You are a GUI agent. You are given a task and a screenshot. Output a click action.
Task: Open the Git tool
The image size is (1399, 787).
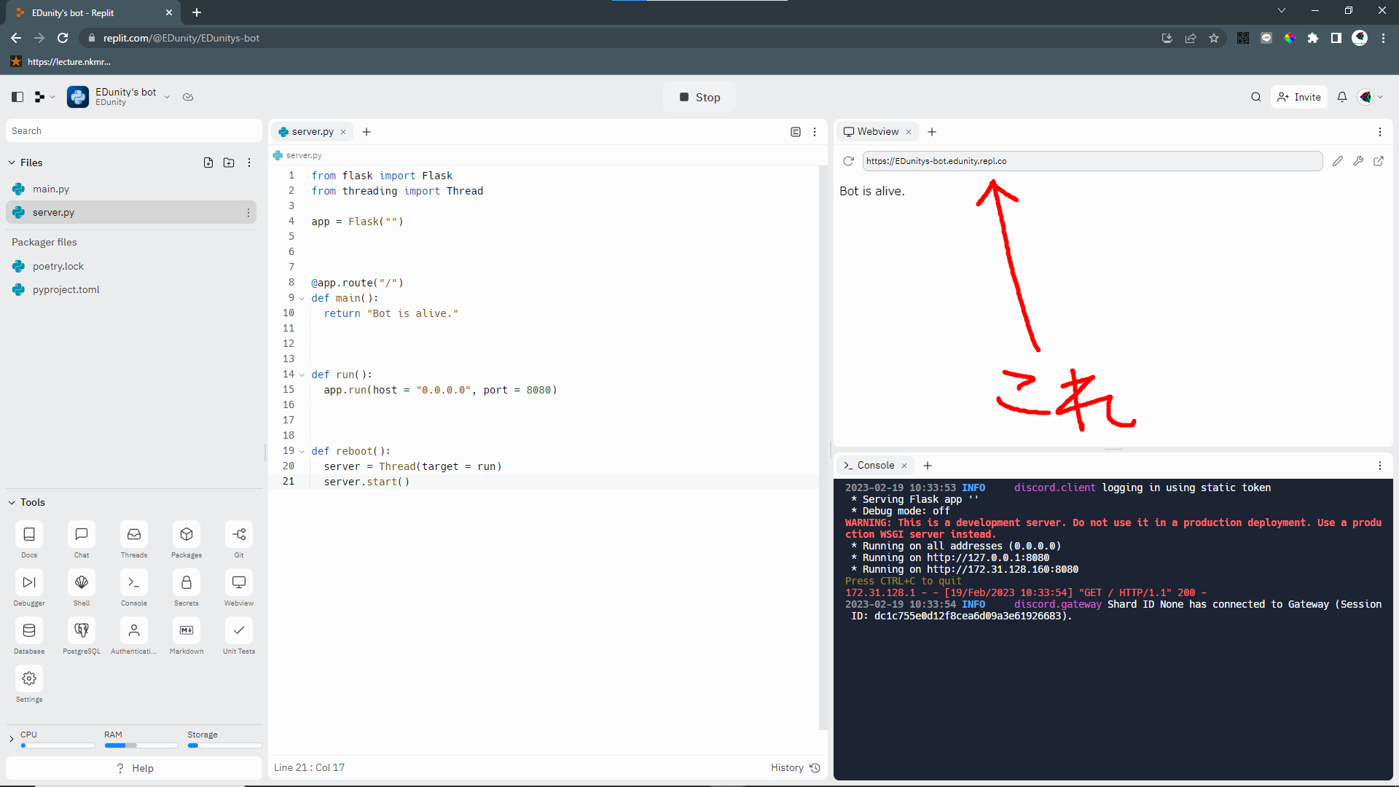point(239,535)
